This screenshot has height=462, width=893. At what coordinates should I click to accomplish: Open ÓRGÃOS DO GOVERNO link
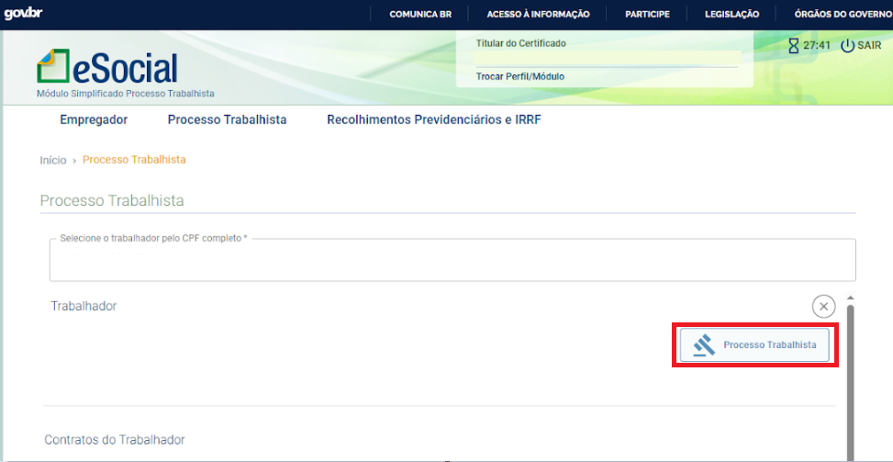tap(843, 15)
